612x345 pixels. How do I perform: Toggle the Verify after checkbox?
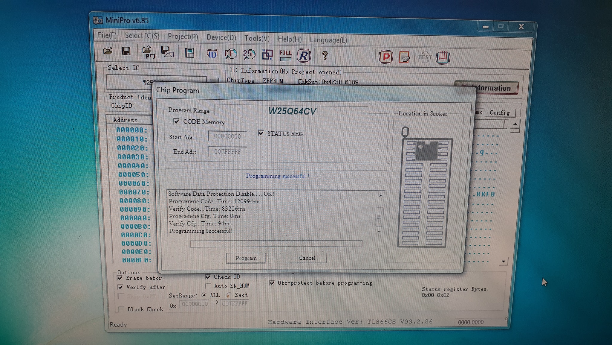tap(120, 287)
